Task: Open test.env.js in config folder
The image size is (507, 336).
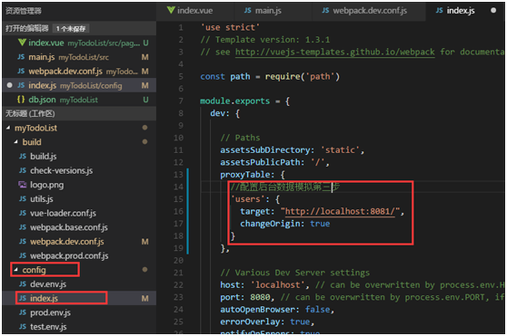Action: click(79, 327)
